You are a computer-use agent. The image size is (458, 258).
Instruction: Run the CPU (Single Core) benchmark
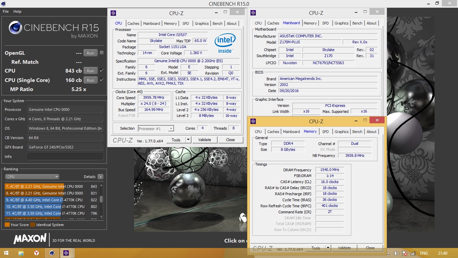[x=91, y=80]
